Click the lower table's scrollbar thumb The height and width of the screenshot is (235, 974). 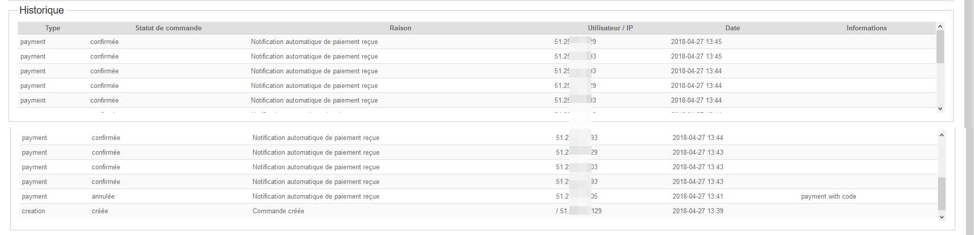[x=942, y=194]
